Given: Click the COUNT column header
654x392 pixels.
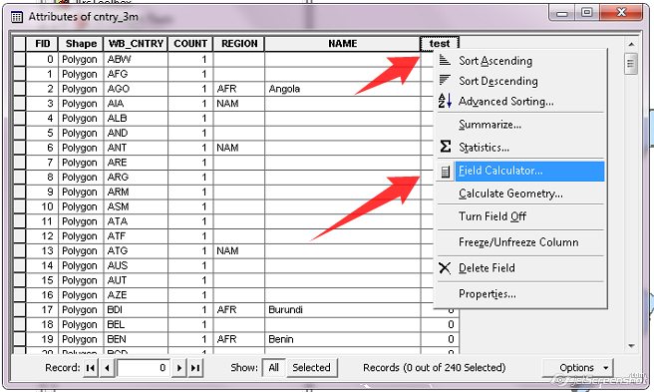Looking at the screenshot, I should 190,44.
